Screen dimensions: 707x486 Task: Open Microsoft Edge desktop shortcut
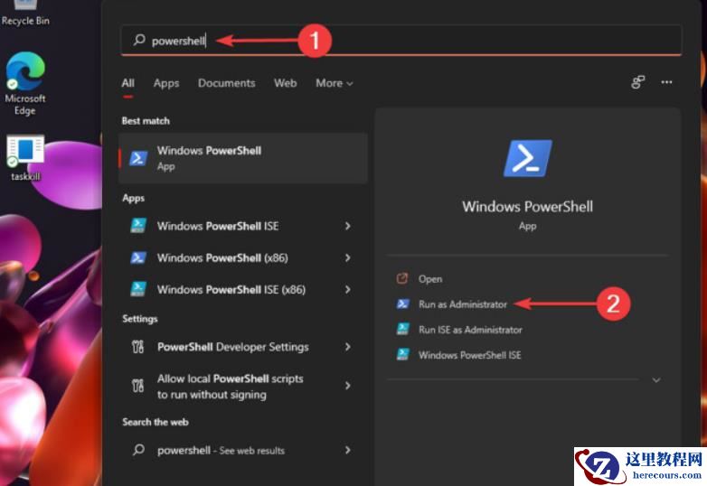tap(25, 84)
